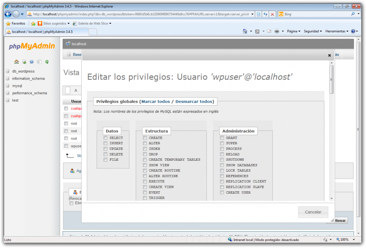Check the GRANT privilege under Administración
The height and width of the screenshot is (248, 366).
pyautogui.click(x=222, y=138)
